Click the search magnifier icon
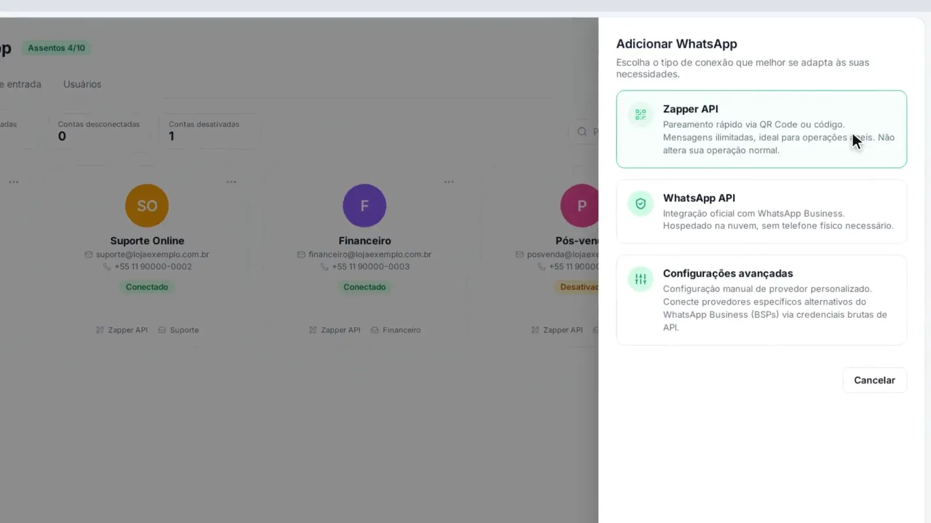 click(x=582, y=132)
